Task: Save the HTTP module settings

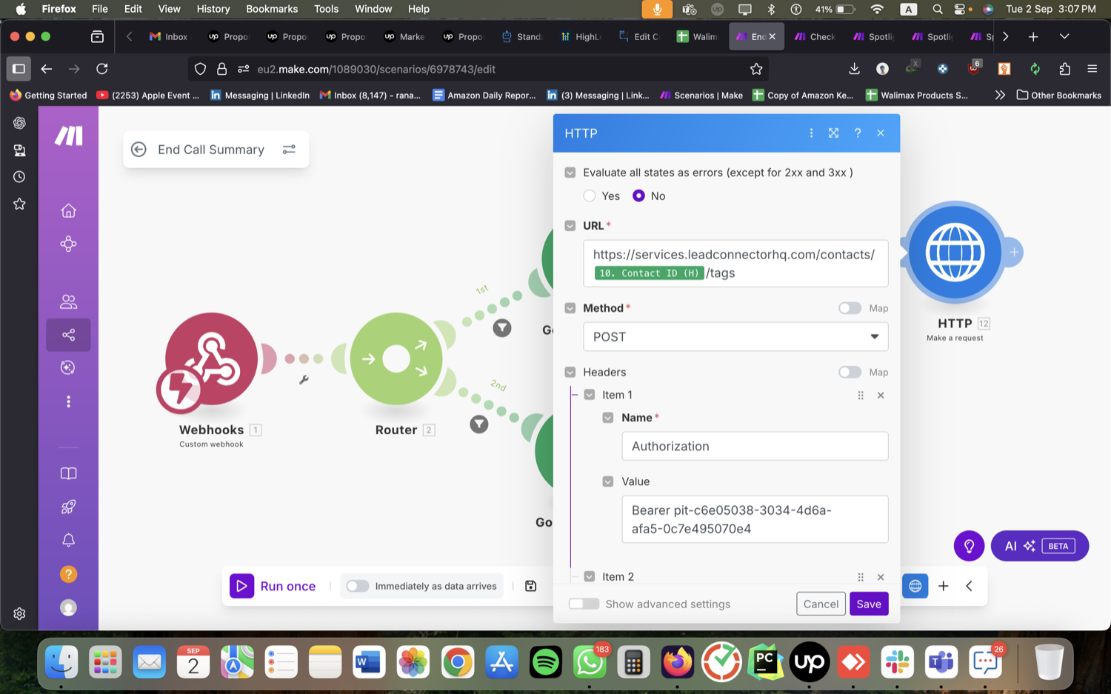Action: click(x=869, y=604)
